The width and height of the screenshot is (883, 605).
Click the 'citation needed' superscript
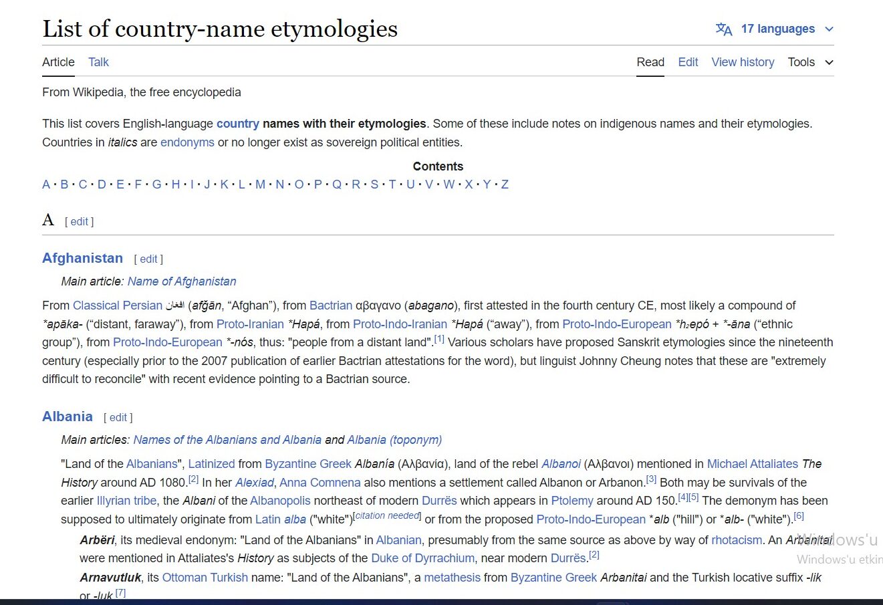tap(388, 515)
